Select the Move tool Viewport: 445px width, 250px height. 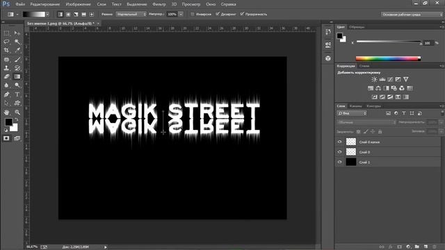point(17,33)
